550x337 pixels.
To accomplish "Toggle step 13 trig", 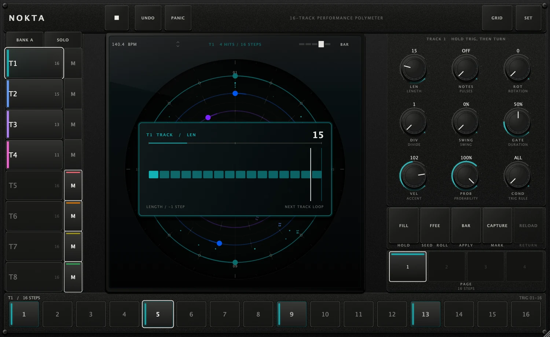I will 425,314.
